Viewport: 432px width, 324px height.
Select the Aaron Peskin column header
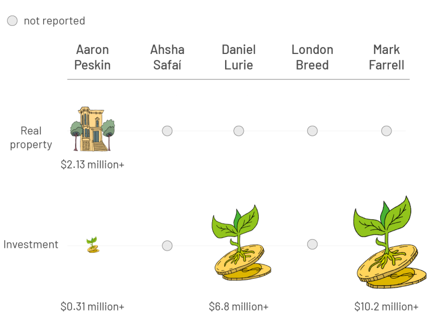[x=92, y=57]
